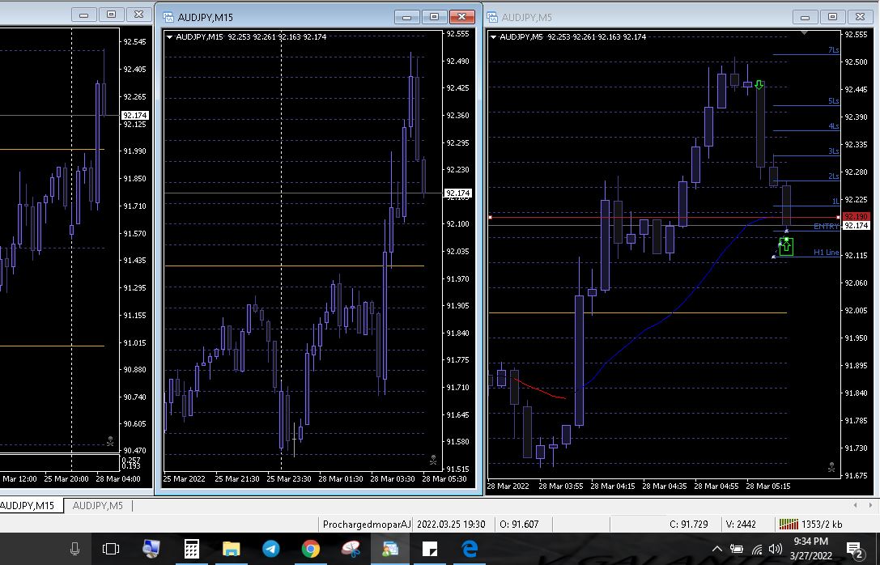The height and width of the screenshot is (565, 880).
Task: Select the 5Ls line label
Action: 833,101
